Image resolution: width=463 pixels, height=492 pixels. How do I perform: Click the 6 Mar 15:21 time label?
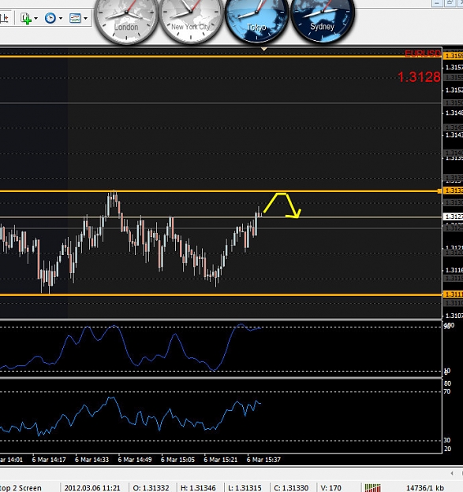click(x=221, y=460)
